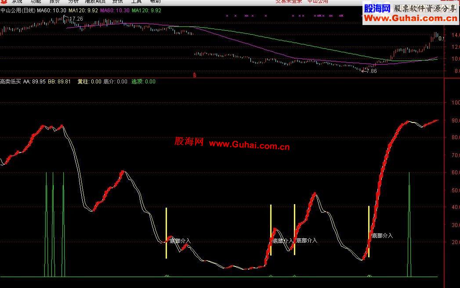The height and width of the screenshot is (288, 460).
Task: Click the 100 level on indicator axis
Action: tap(456, 103)
